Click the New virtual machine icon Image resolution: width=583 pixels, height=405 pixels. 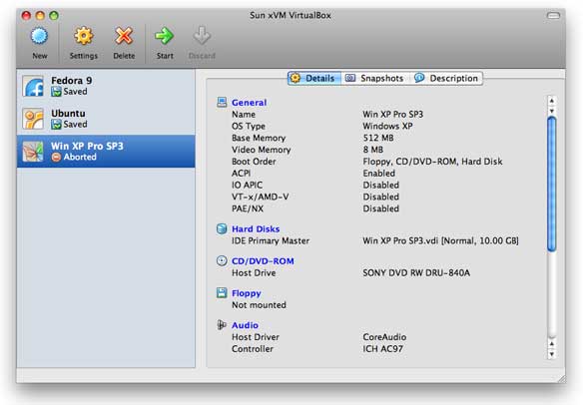click(39, 37)
